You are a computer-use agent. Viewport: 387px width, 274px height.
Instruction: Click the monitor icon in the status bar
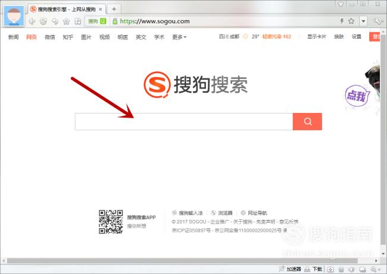point(363,269)
